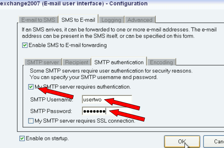Screen dimensions: 224x148
Task: Toggle Enable SMS to E-mail forwarding checkbox
Action: 25,45
